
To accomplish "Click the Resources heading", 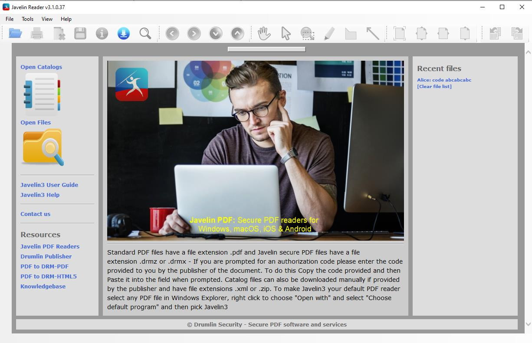I will [x=40, y=235].
